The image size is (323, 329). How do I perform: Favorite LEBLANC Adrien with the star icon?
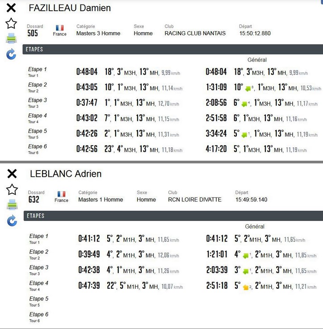click(x=12, y=189)
